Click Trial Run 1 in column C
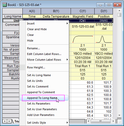The height and width of the screenshot is (126, 124). click(x=83, y=66)
